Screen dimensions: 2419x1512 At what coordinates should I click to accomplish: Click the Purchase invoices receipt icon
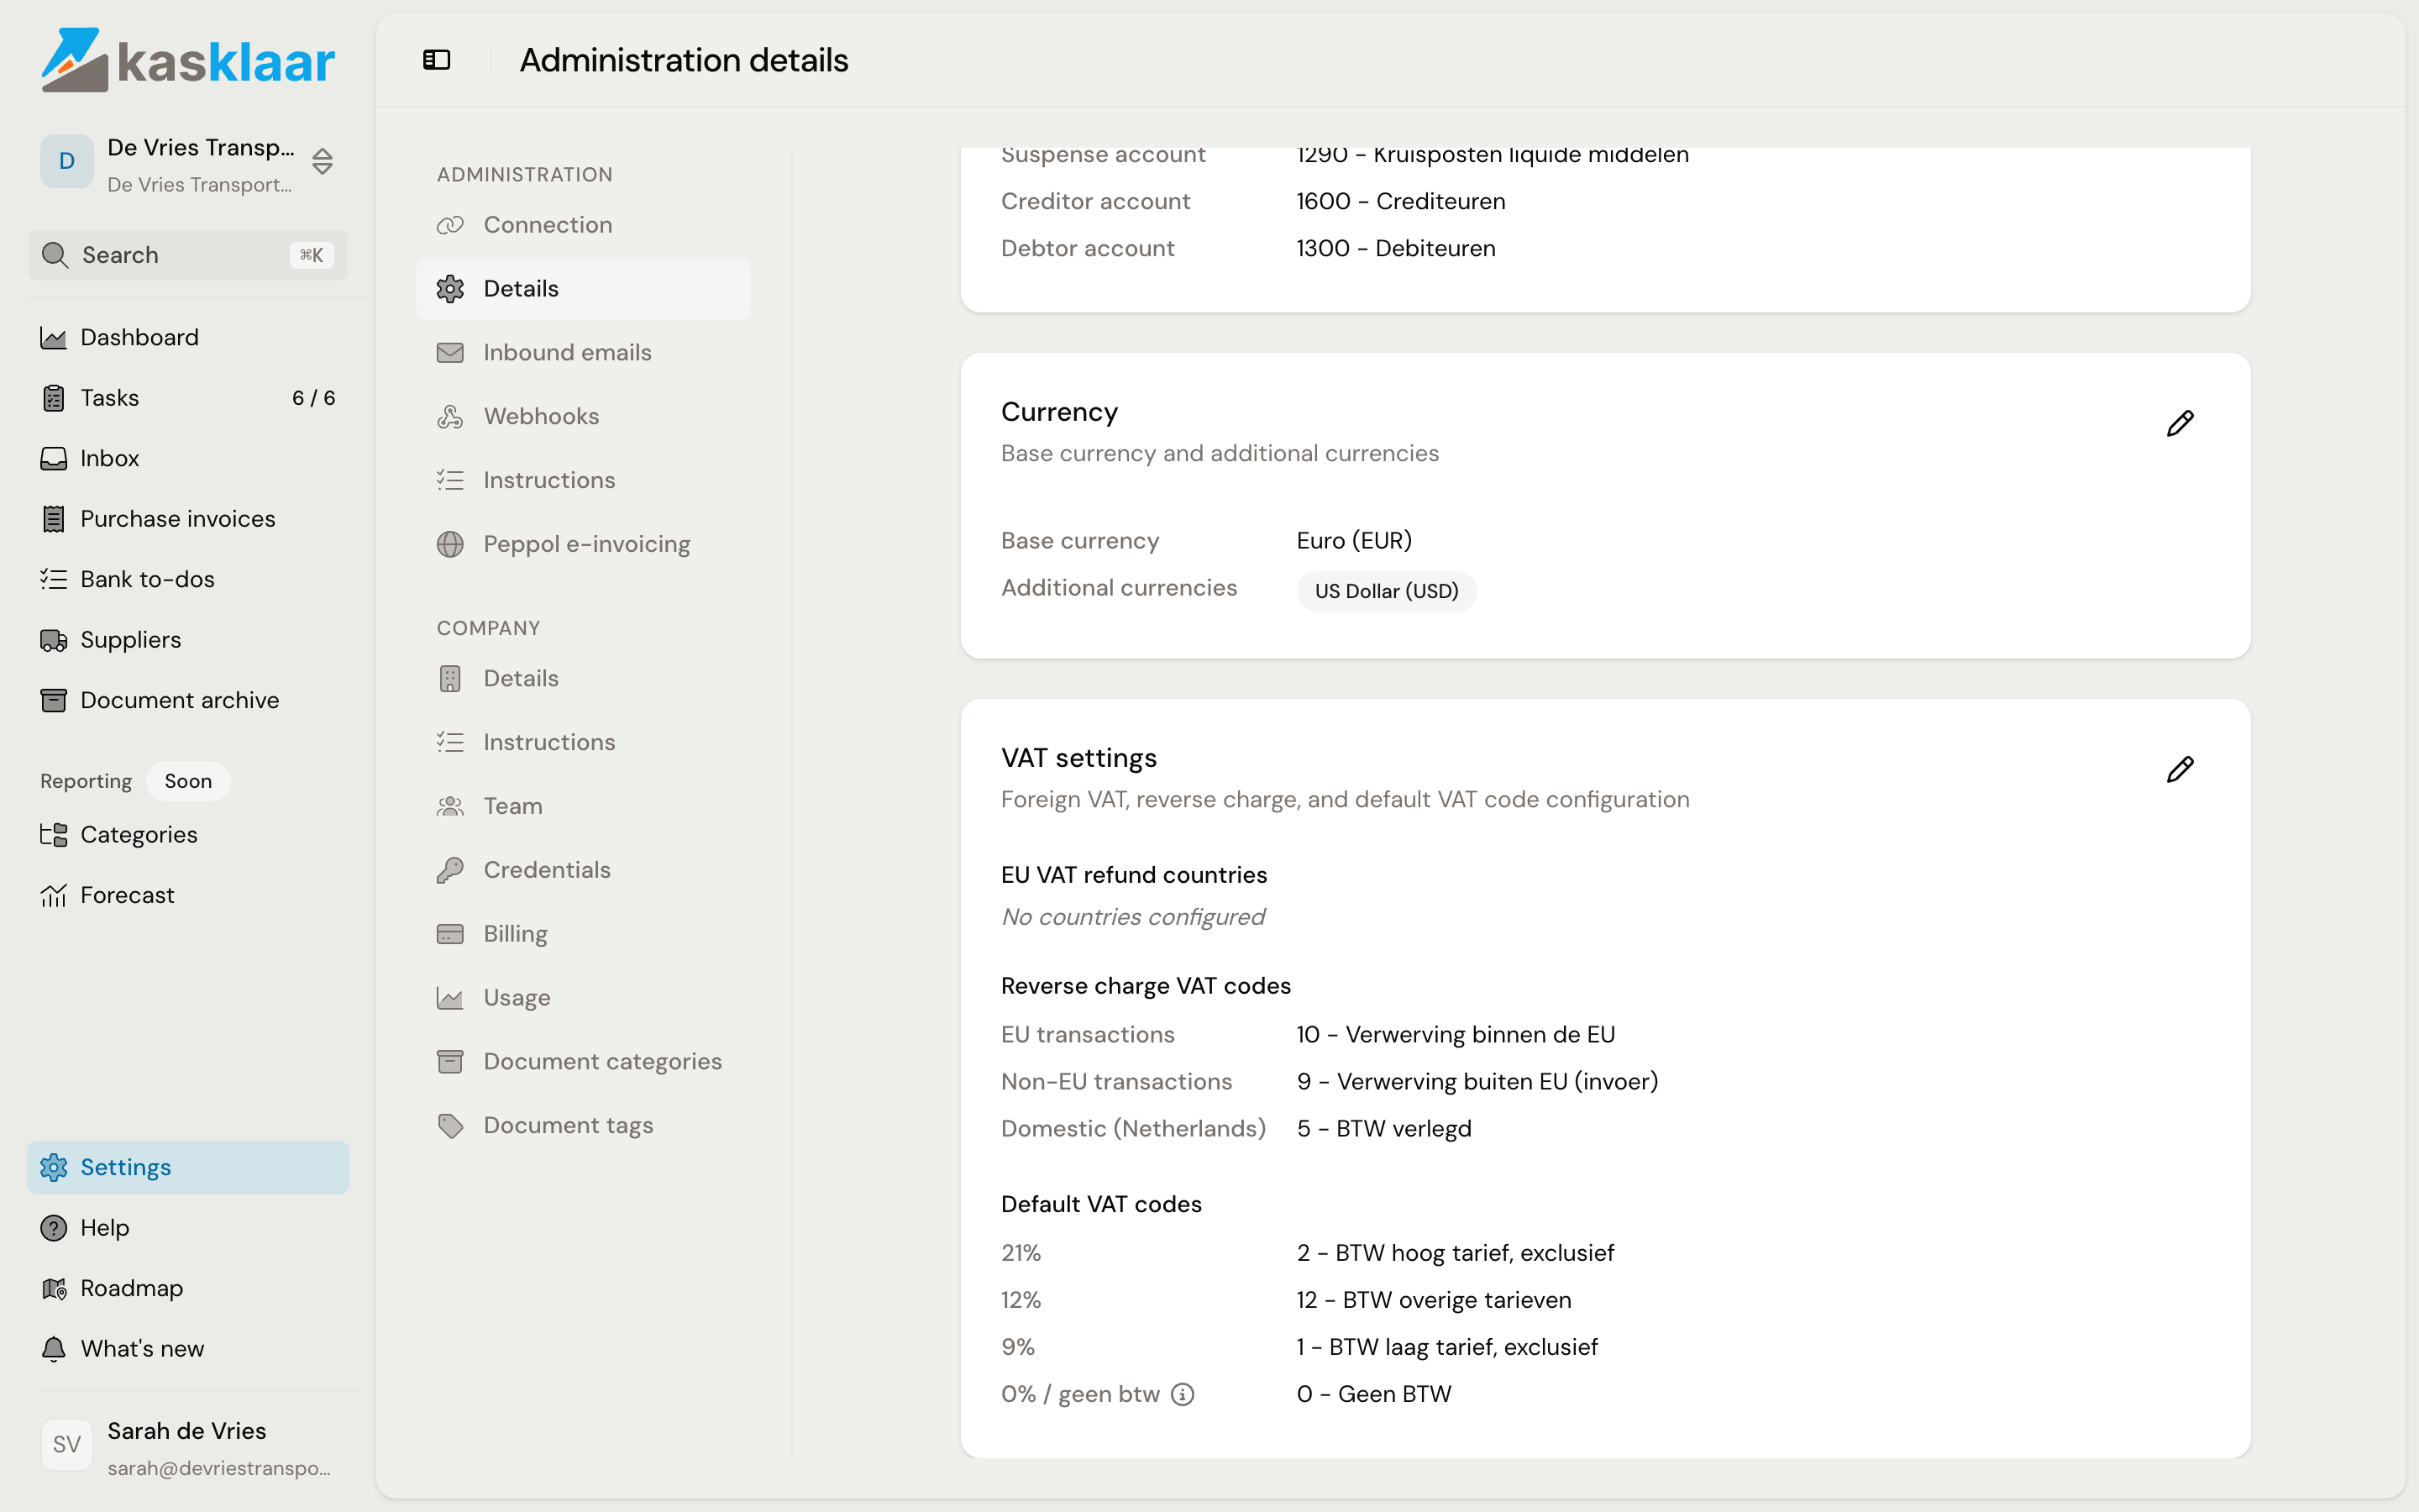(53, 519)
